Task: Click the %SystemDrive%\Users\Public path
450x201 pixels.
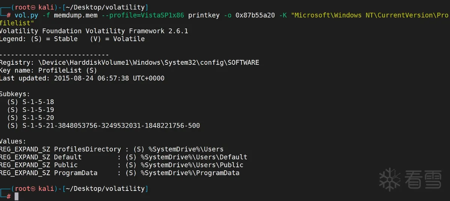Action: point(192,165)
